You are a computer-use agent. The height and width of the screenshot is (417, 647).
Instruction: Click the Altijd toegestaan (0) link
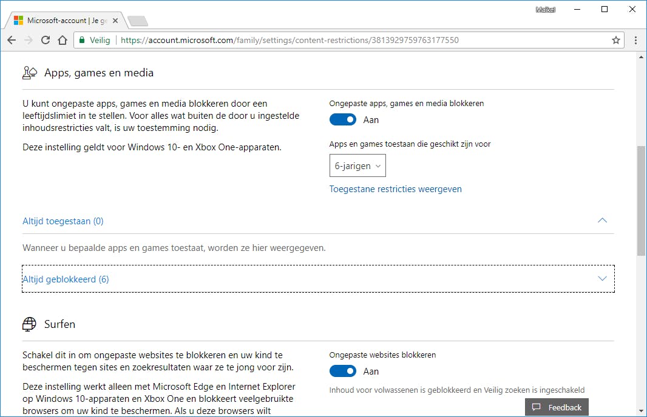click(x=63, y=221)
